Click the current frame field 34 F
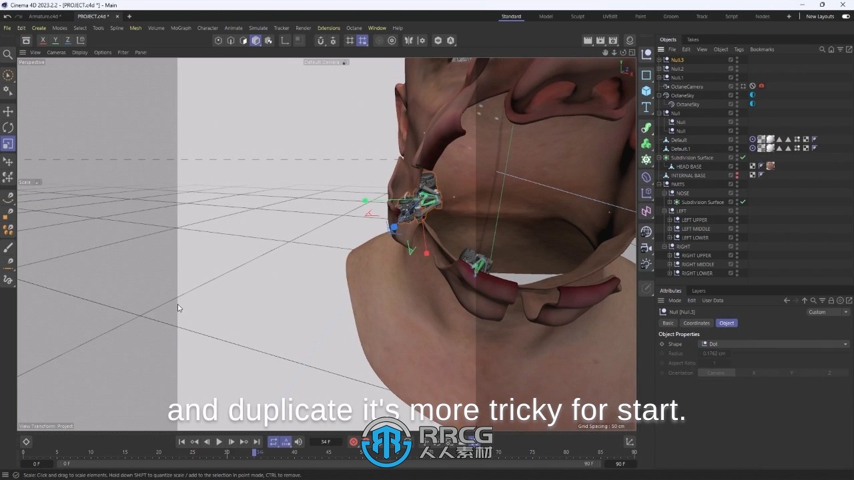Image resolution: width=854 pixels, height=480 pixels. click(326, 442)
